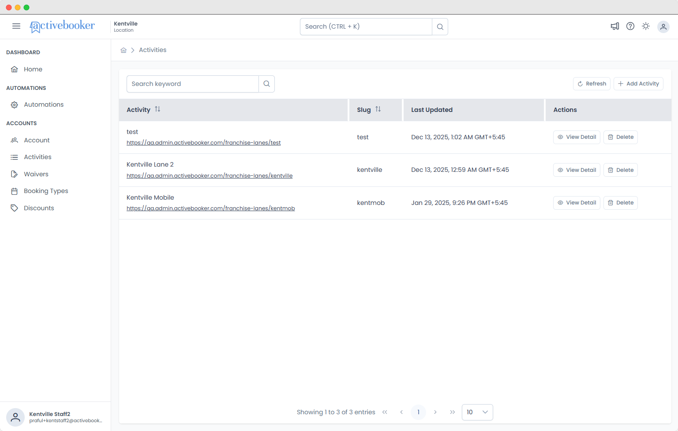Sort table by Activity column
Screen dimensions: 678x431
pyautogui.click(x=157, y=109)
